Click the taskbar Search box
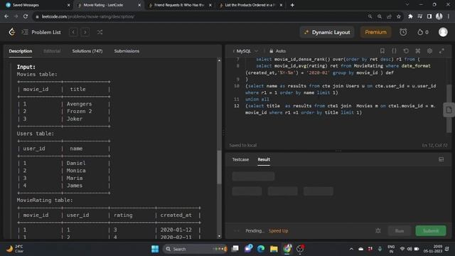The image size is (455, 256). coord(195,249)
